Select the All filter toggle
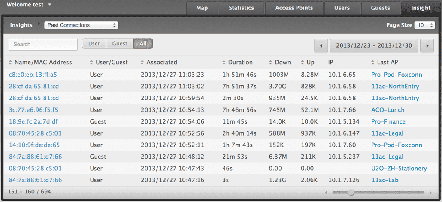This screenshot has height=202, width=442. point(143,44)
